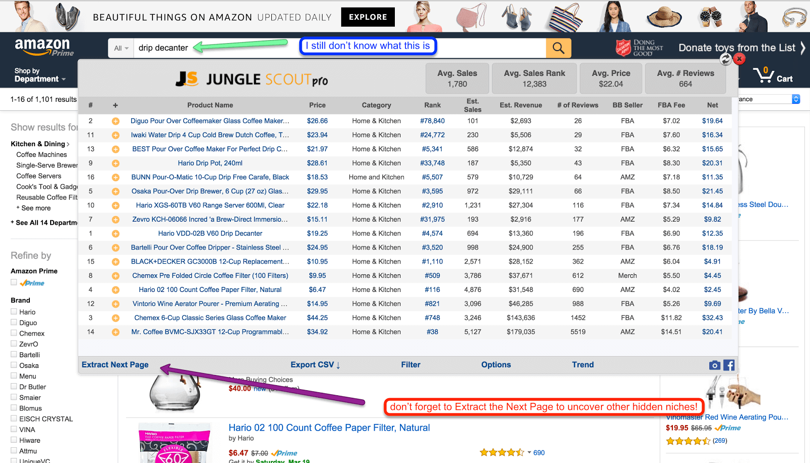Click Coffee Machines category link
Screen dimensions: 810x463
coord(42,155)
